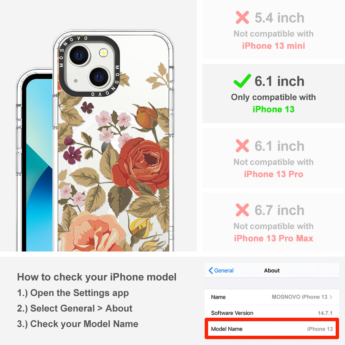Viewport: 345px width, 345px height.
Task: Click the camera flash on the phone case
Action: pos(103,53)
